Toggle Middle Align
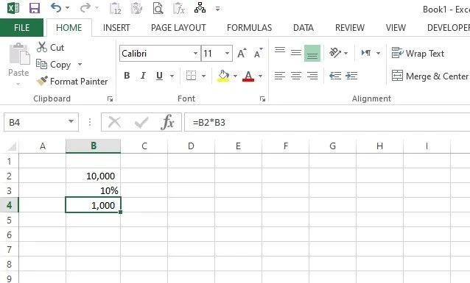 [296, 53]
